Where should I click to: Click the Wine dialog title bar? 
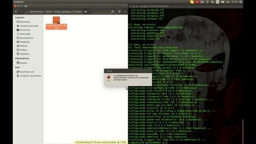click(128, 71)
